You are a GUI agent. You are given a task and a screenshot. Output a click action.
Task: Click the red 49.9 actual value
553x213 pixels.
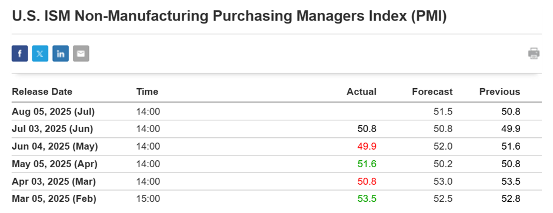(367, 147)
